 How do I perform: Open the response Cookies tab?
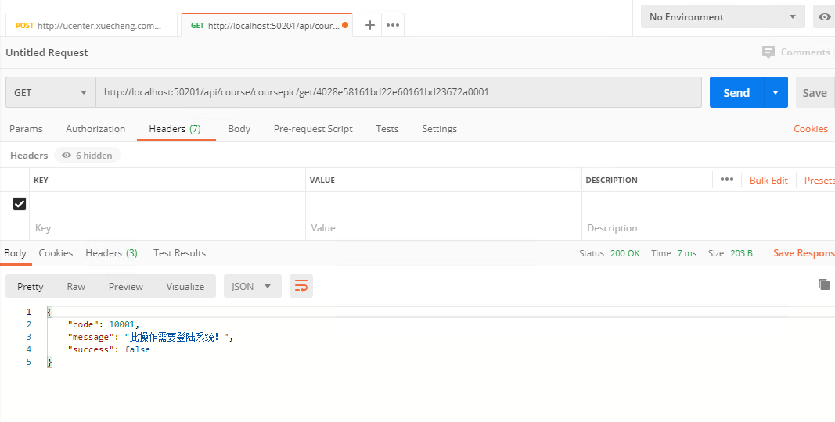coord(56,253)
